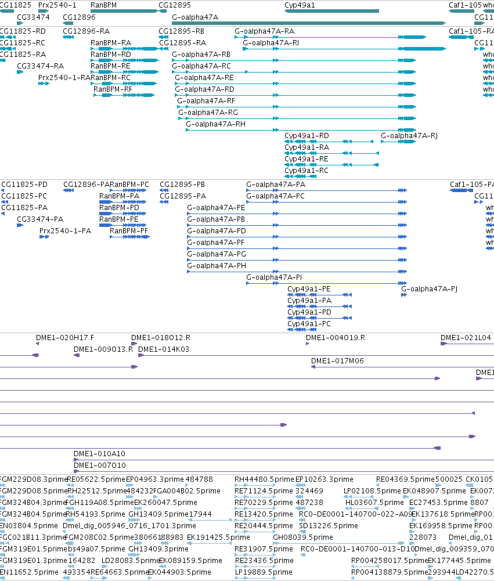Viewport: 494px width, 581px height.
Task: Click BAC clone 'DME1-017M06'
Action: click(337, 361)
